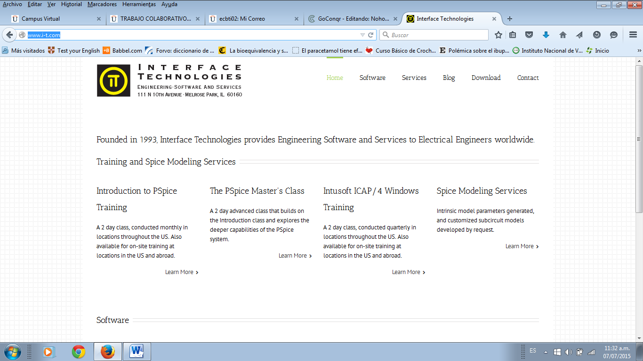Open the Software navigation link

tap(372, 78)
